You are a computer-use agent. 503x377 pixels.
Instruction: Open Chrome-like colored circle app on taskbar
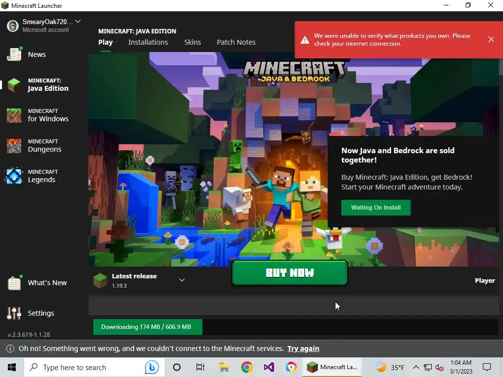pyautogui.click(x=291, y=367)
